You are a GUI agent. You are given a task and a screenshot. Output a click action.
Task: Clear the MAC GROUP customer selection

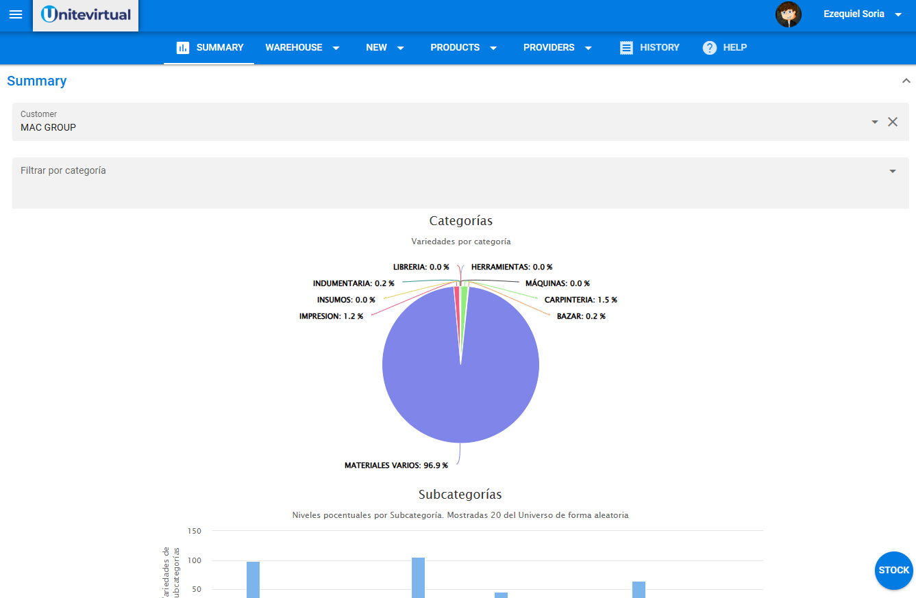(x=893, y=121)
